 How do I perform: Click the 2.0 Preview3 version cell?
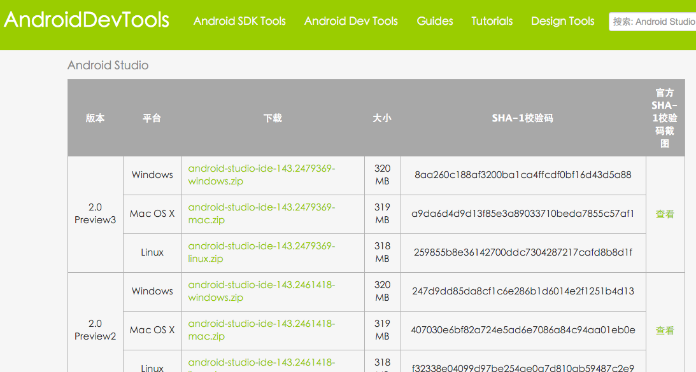click(x=95, y=213)
